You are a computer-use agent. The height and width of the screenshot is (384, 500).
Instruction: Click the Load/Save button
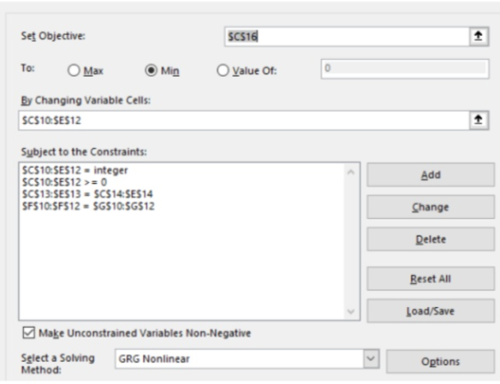click(430, 311)
